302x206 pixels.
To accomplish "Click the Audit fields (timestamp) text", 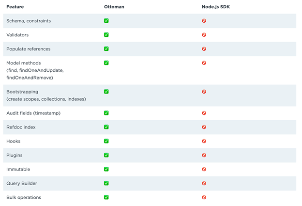I will 33,113.
